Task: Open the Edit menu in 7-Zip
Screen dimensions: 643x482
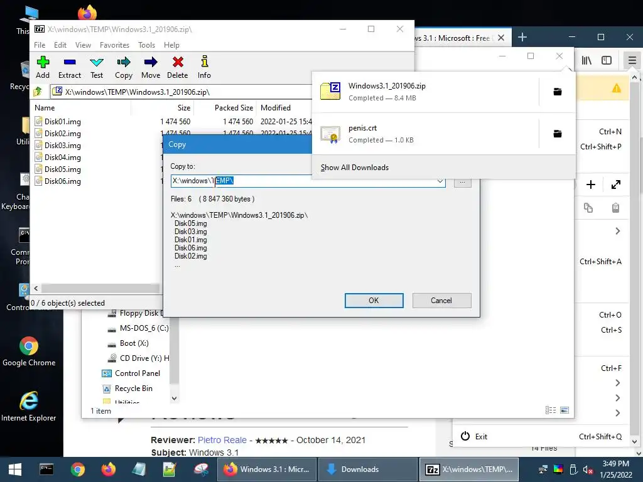Action: 60,45
